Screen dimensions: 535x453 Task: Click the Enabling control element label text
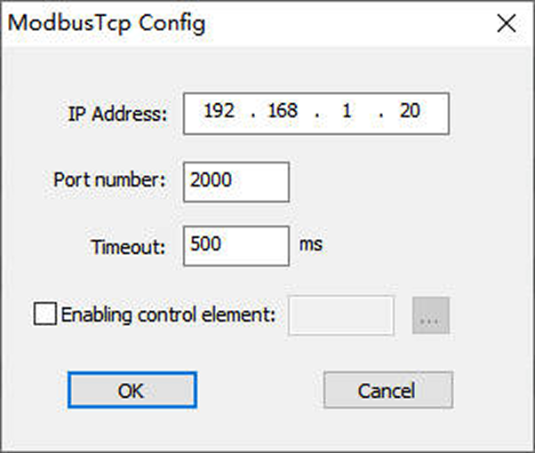[169, 314]
